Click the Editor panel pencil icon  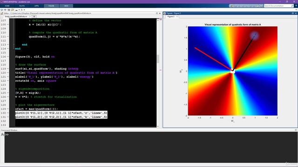point(2,13)
